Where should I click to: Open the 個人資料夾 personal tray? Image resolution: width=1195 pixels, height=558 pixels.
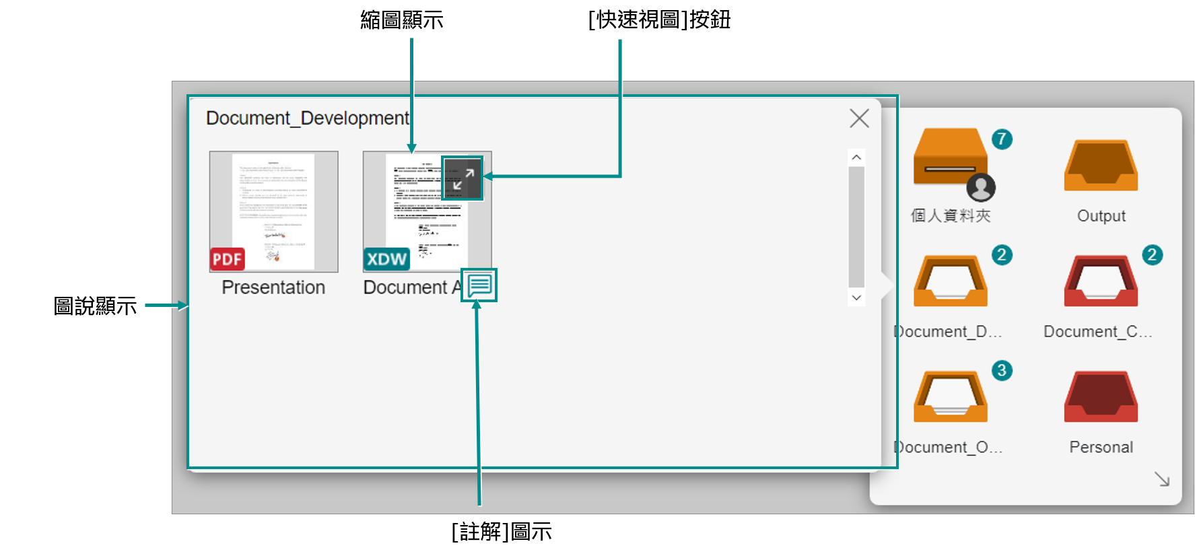coord(950,157)
